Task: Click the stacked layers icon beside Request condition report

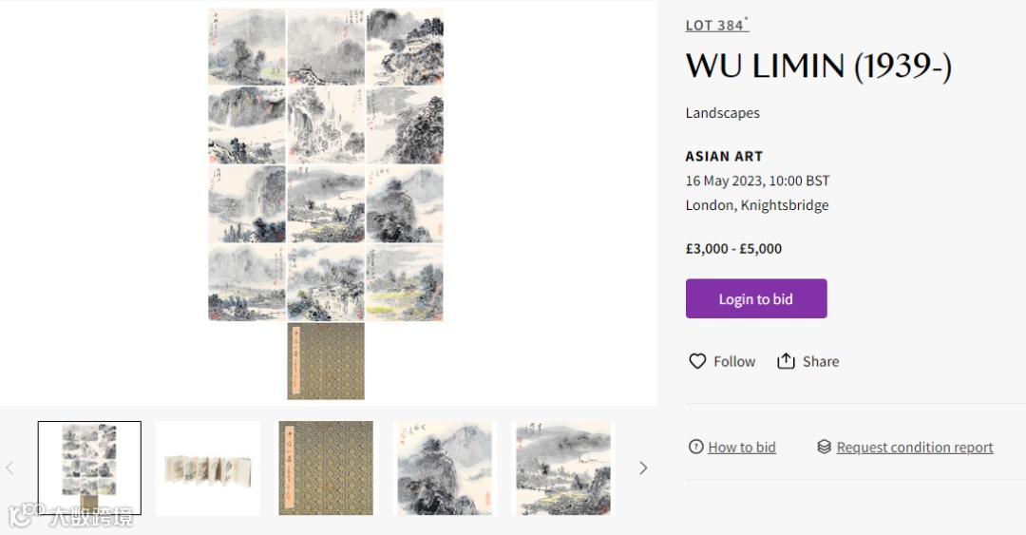Action: tap(824, 447)
